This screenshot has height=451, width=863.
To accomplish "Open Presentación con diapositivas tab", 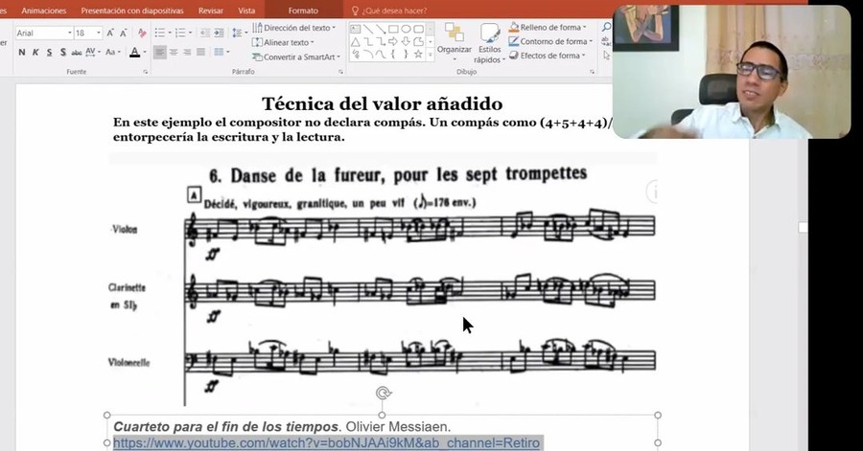I will click(x=132, y=11).
